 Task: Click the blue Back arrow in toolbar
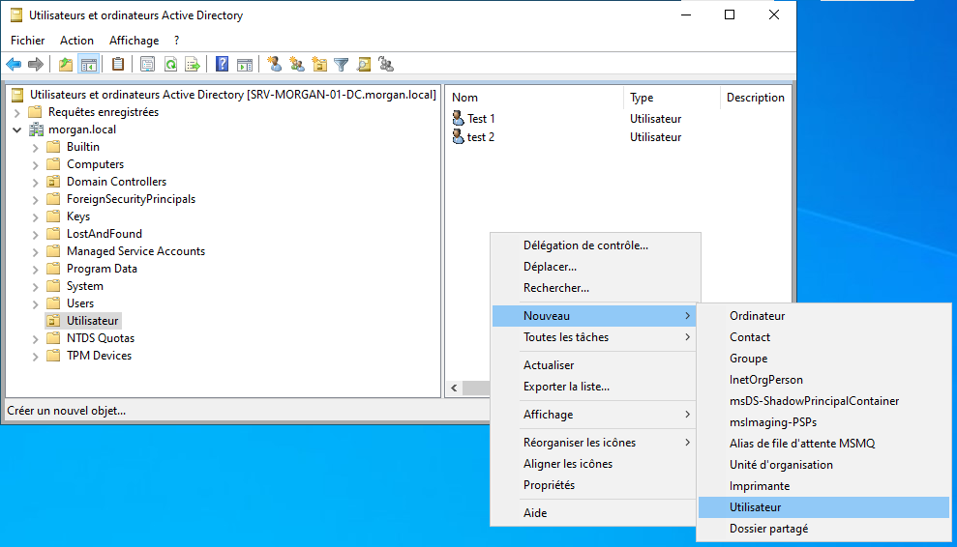(14, 65)
